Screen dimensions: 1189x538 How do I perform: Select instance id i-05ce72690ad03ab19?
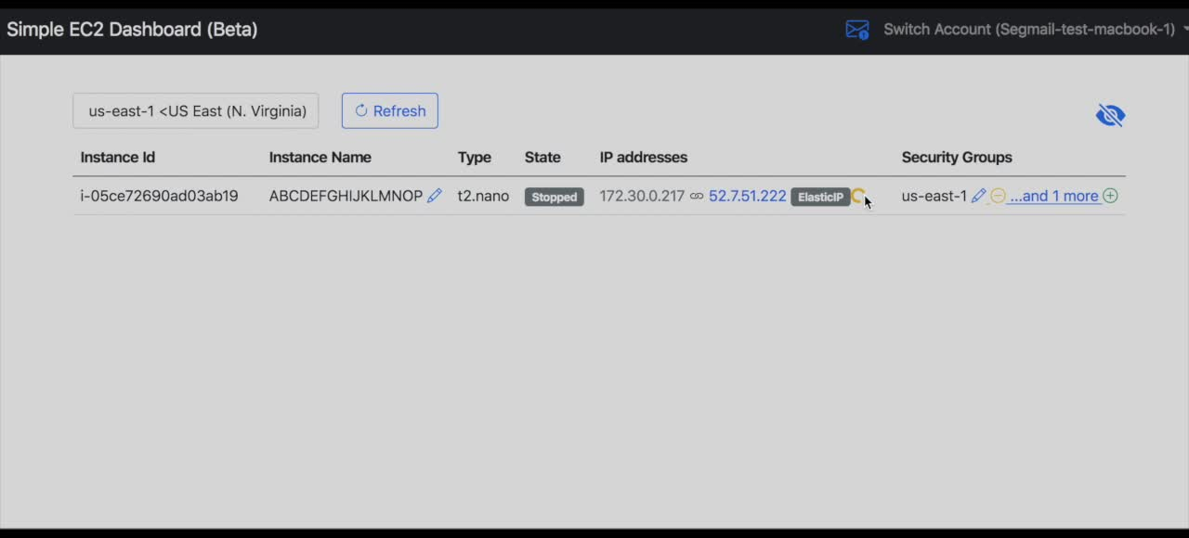(x=159, y=197)
